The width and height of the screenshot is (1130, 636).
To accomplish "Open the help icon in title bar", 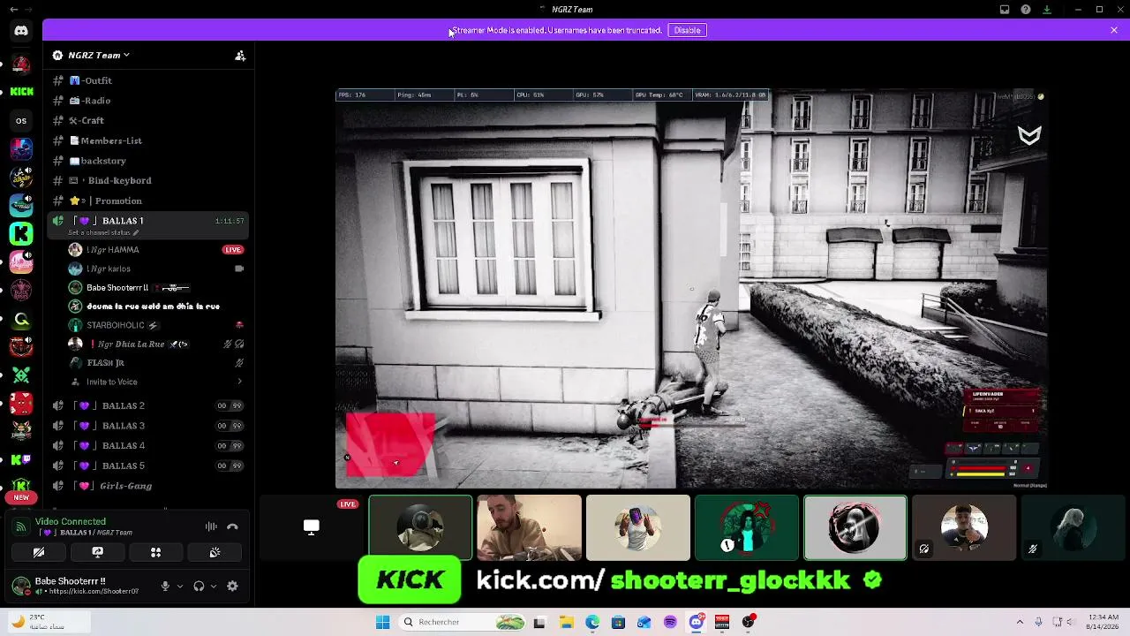I will click(1026, 10).
